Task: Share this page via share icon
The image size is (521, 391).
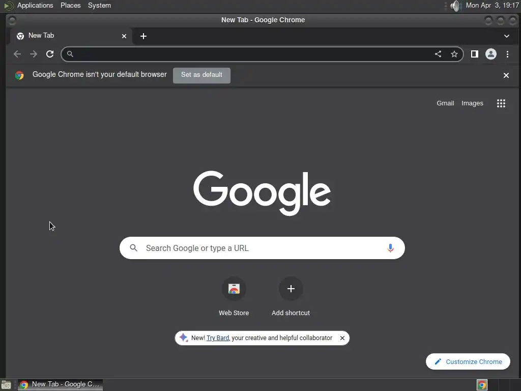Action: [438, 54]
